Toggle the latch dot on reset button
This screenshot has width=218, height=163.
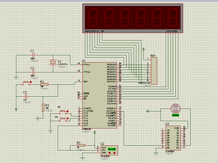pos(31,82)
